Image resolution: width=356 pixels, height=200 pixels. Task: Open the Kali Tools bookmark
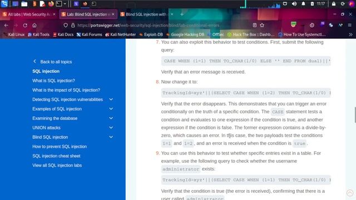pos(38,34)
